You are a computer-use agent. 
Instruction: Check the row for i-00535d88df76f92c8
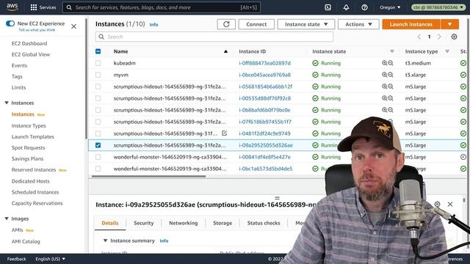[x=98, y=98]
